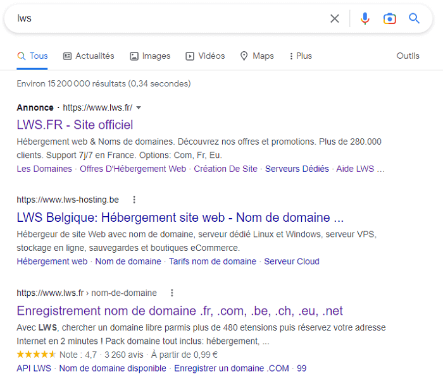Open LWS.FR - Site officiel ad link
443x383 pixels.
click(75, 125)
